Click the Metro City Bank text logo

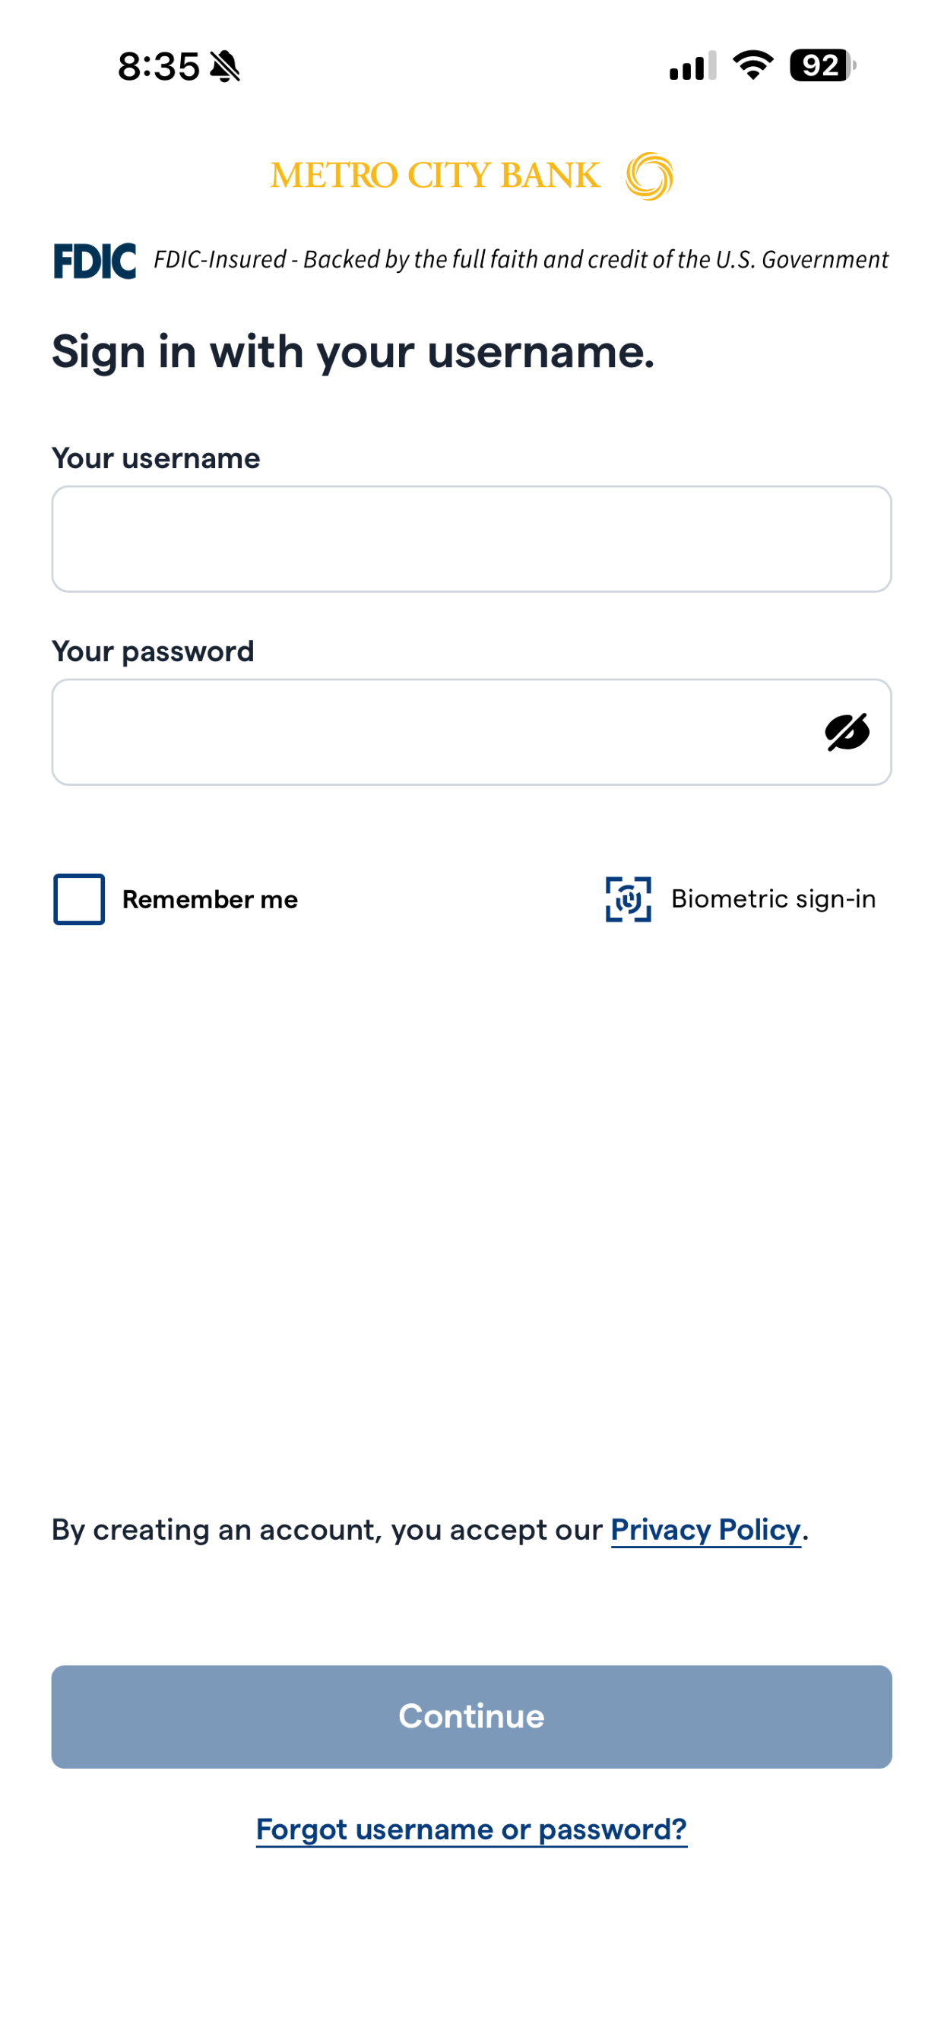[436, 175]
